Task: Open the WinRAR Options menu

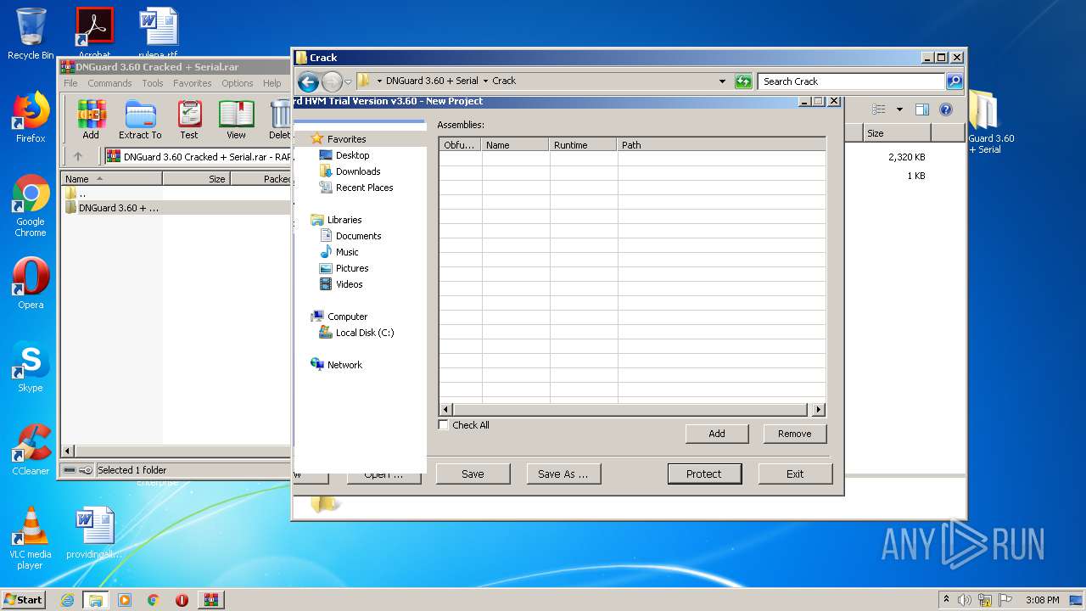Action: (x=238, y=83)
